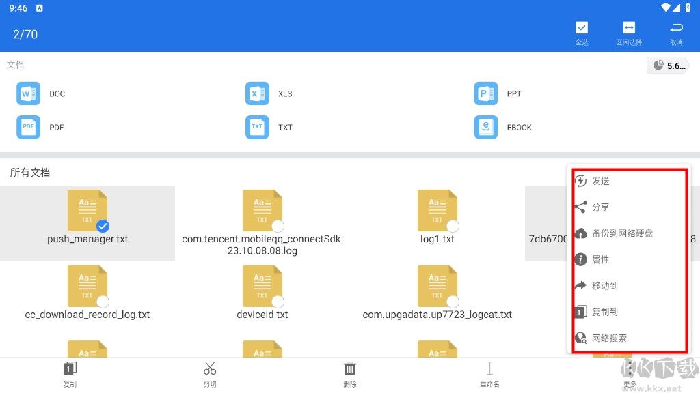The image size is (700, 393).
Task: Cancel the selection with the return arrow
Action: tap(676, 28)
